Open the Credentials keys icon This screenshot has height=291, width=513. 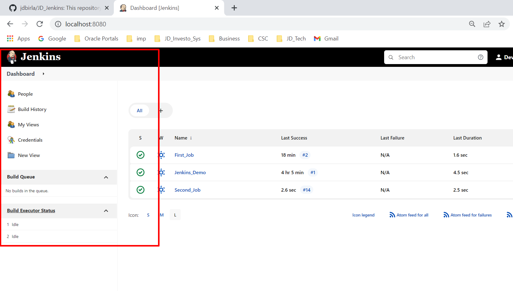(11, 140)
